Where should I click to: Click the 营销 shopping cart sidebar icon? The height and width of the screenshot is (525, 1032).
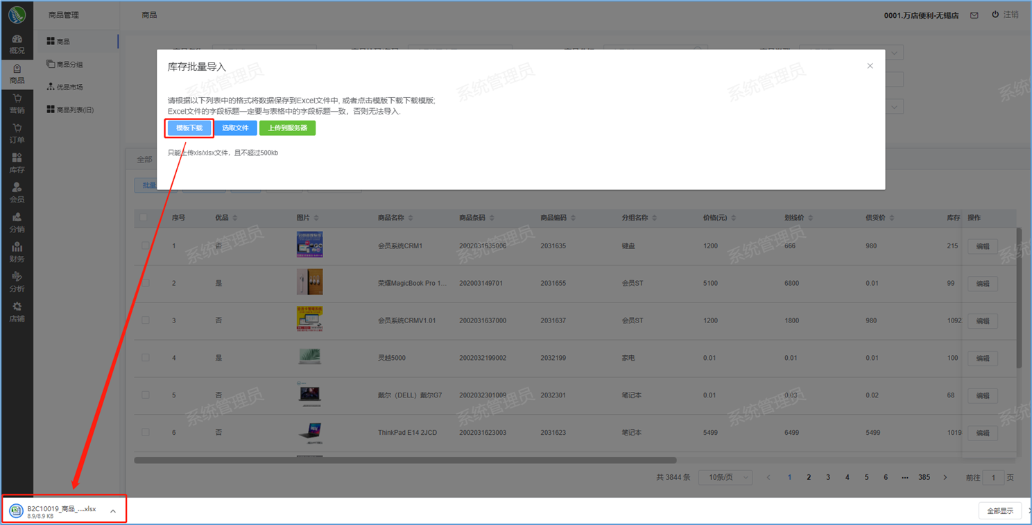17,104
